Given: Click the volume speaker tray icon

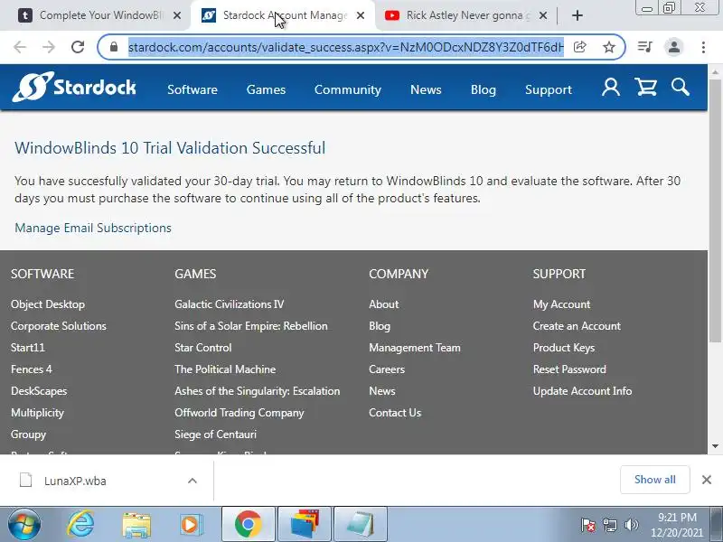Looking at the screenshot, I should pyautogui.click(x=631, y=525).
